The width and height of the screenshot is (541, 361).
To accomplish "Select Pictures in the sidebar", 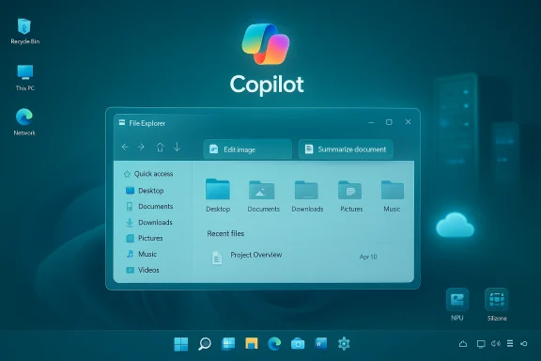I will (145, 238).
